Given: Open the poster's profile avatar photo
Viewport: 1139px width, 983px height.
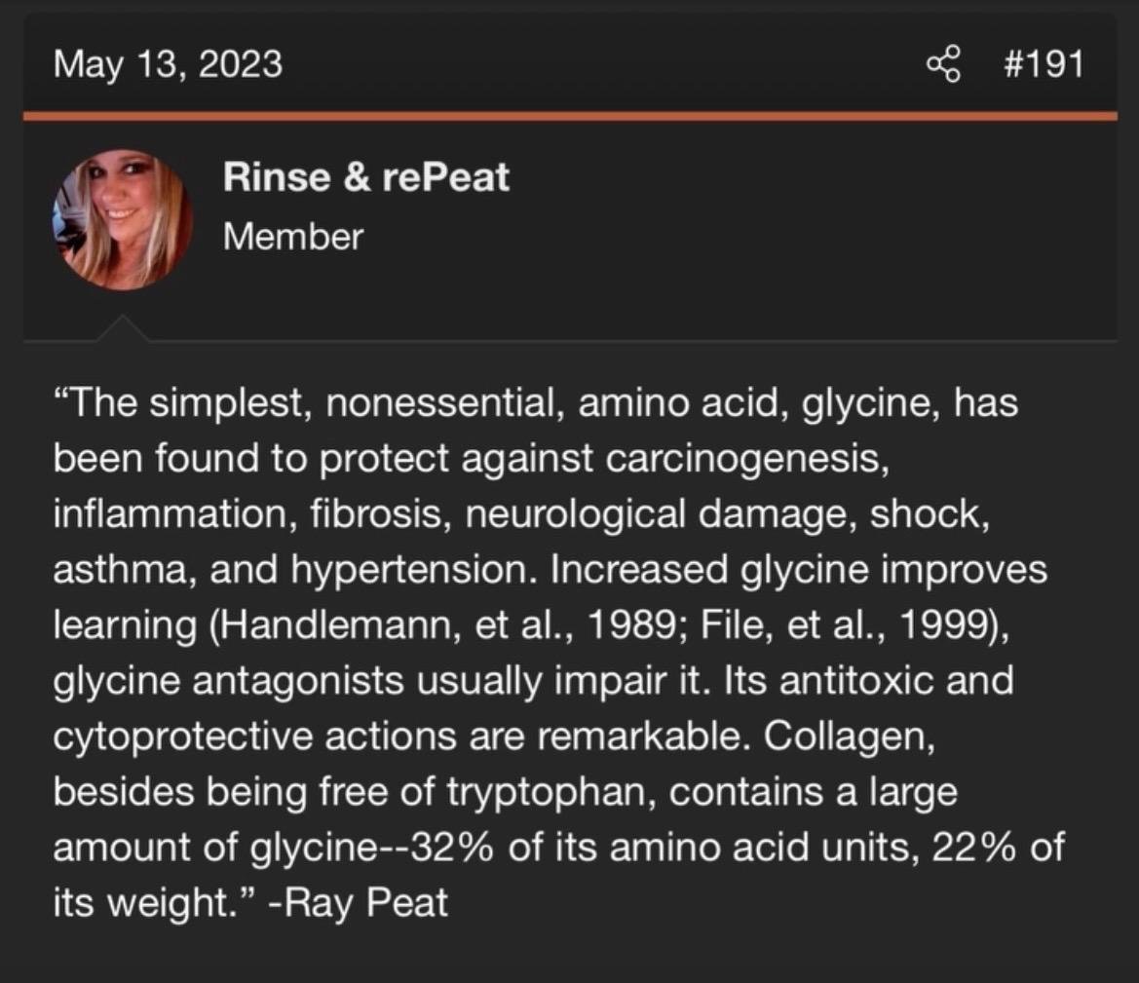Looking at the screenshot, I should pyautogui.click(x=122, y=219).
